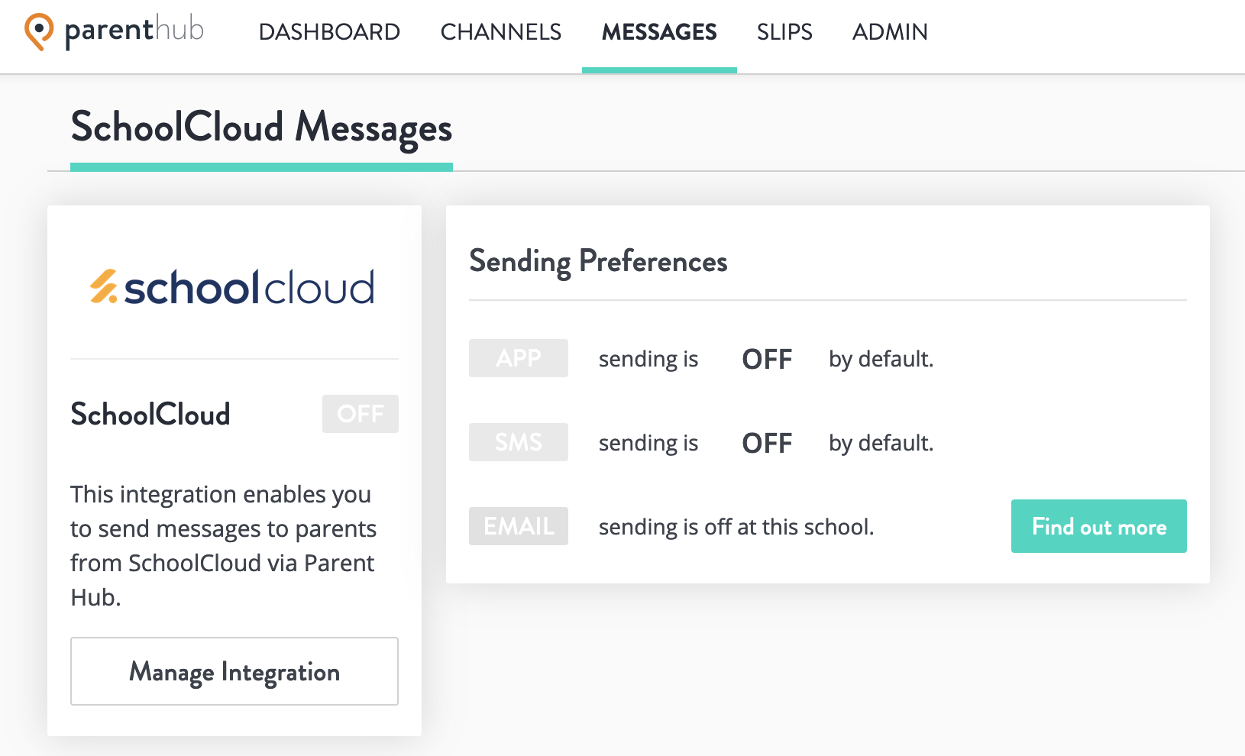Enable SMS sending default
Screen dimensions: 1245x756
coord(766,443)
